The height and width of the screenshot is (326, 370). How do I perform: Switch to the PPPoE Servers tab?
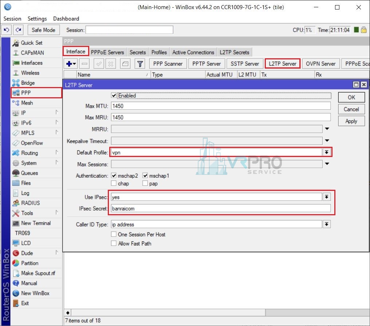click(x=107, y=52)
